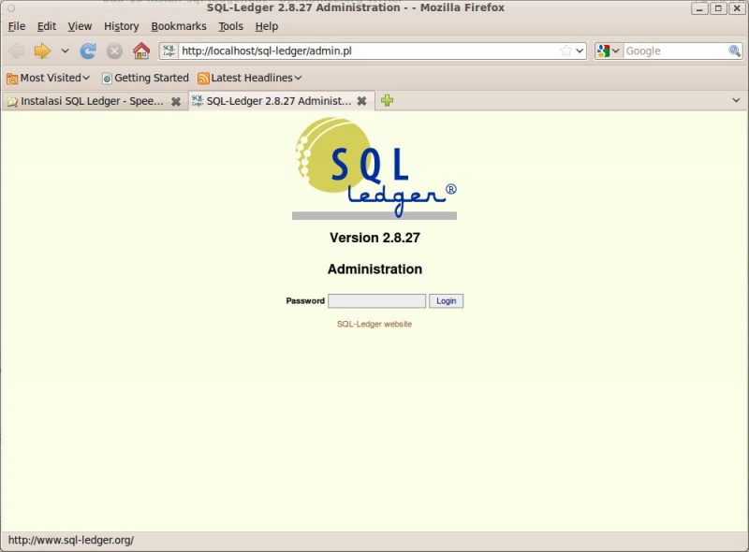Open the tab list chevron on the right
This screenshot has width=749, height=552.
click(736, 100)
